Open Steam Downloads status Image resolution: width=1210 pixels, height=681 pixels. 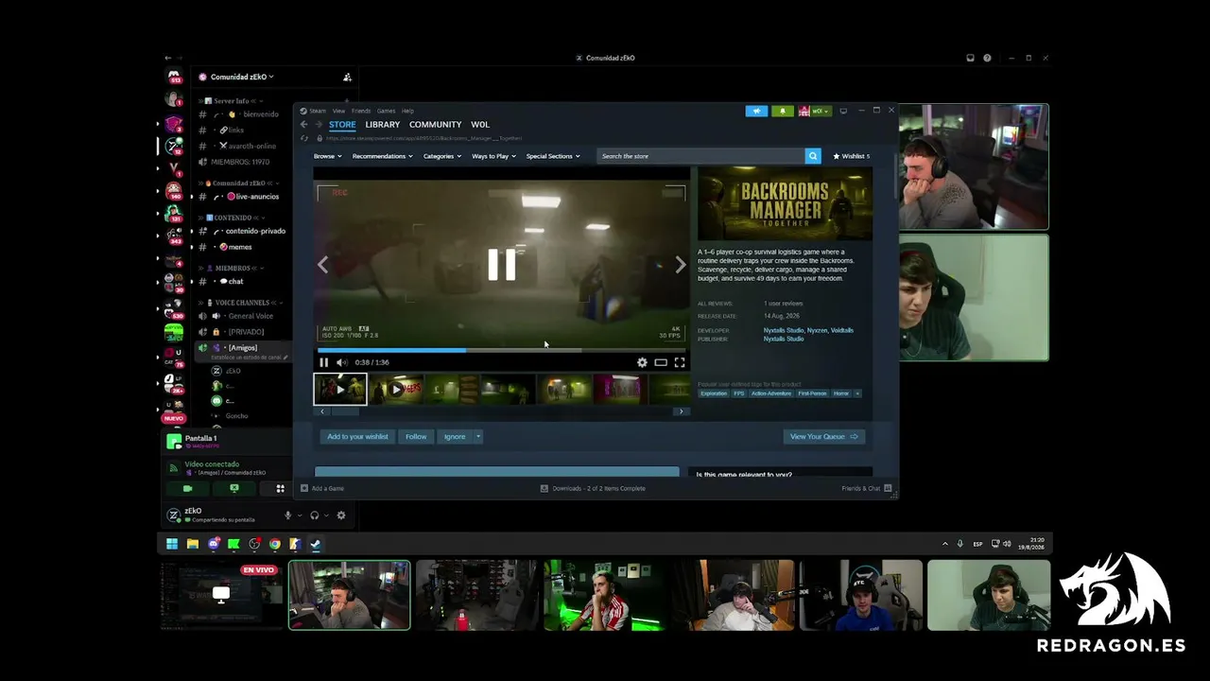[593, 488]
